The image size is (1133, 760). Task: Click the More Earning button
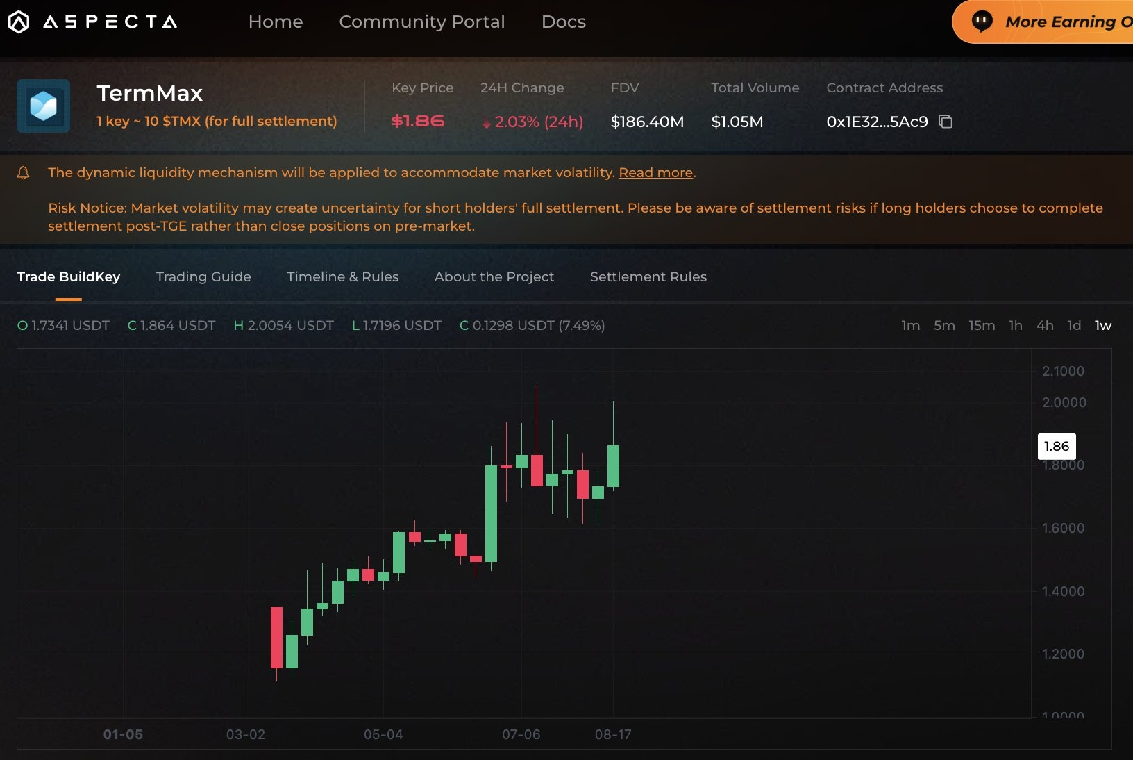pos(1043,22)
